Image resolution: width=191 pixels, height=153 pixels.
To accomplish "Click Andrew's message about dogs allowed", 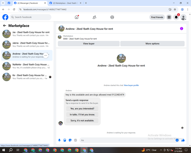I will pyautogui.click(x=95, y=95).
